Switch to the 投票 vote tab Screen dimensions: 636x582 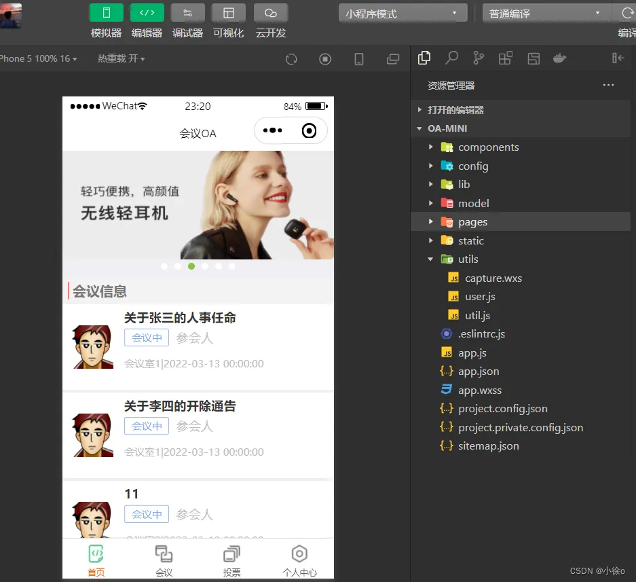pyautogui.click(x=231, y=561)
